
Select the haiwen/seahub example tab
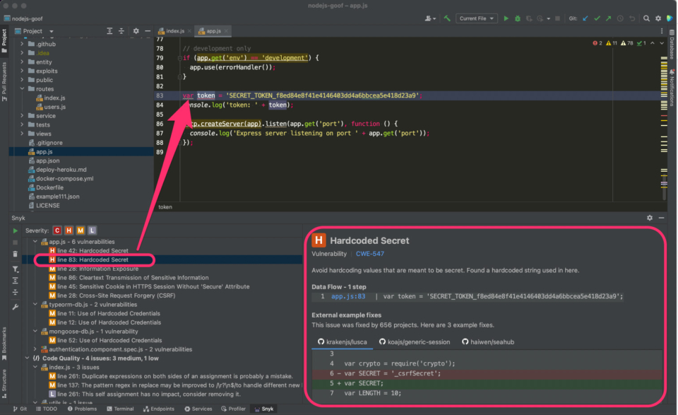pyautogui.click(x=488, y=342)
